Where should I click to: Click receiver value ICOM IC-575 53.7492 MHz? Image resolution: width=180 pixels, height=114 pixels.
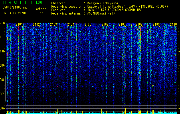115,10
